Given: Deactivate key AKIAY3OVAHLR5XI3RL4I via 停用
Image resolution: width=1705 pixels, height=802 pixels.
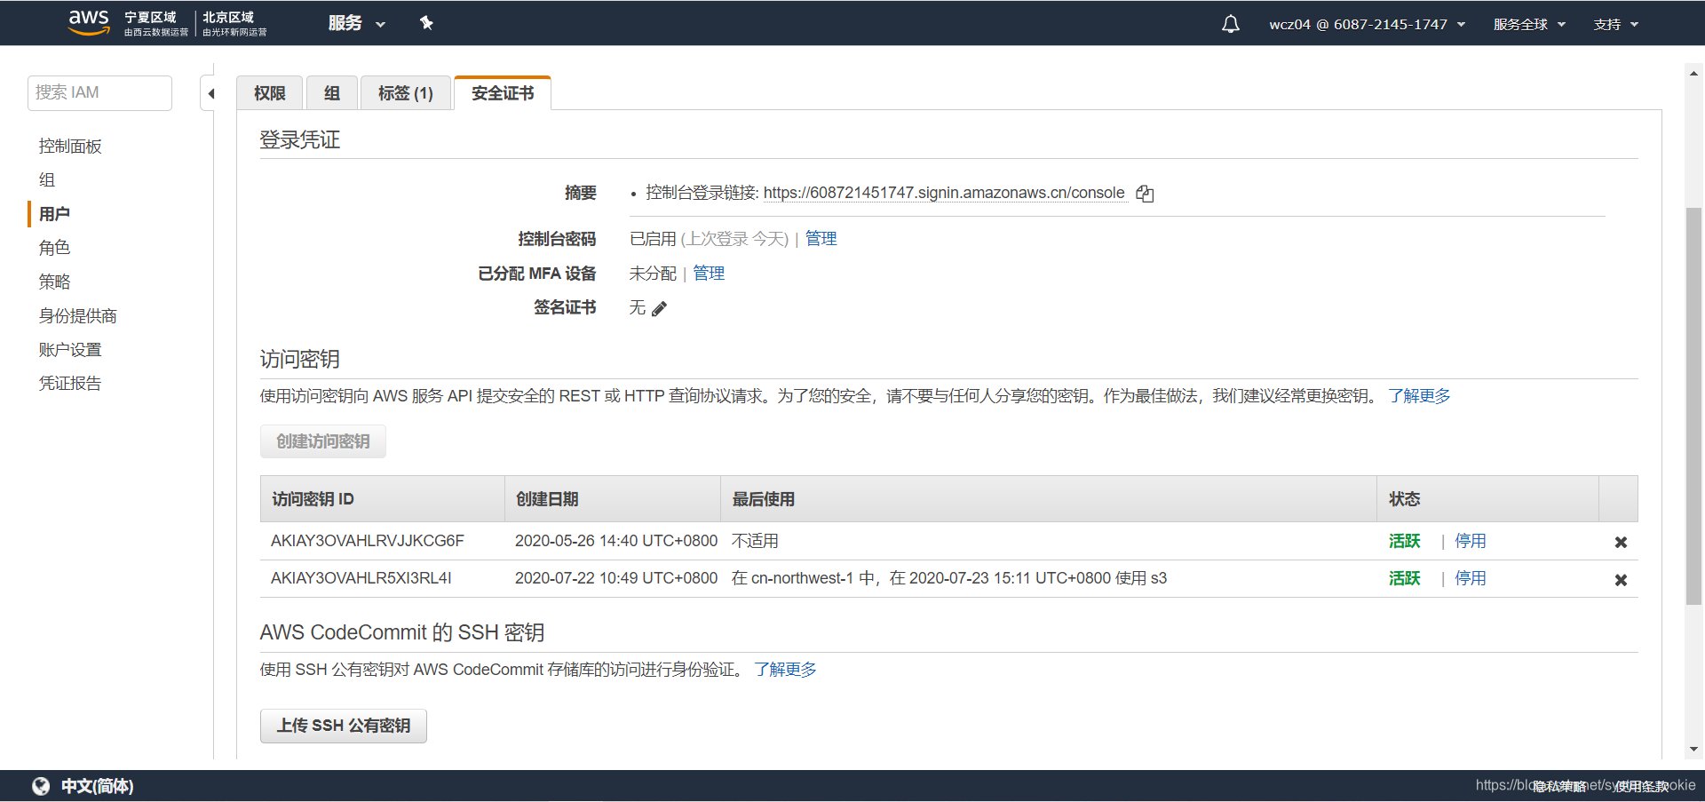Looking at the screenshot, I should pos(1471,578).
